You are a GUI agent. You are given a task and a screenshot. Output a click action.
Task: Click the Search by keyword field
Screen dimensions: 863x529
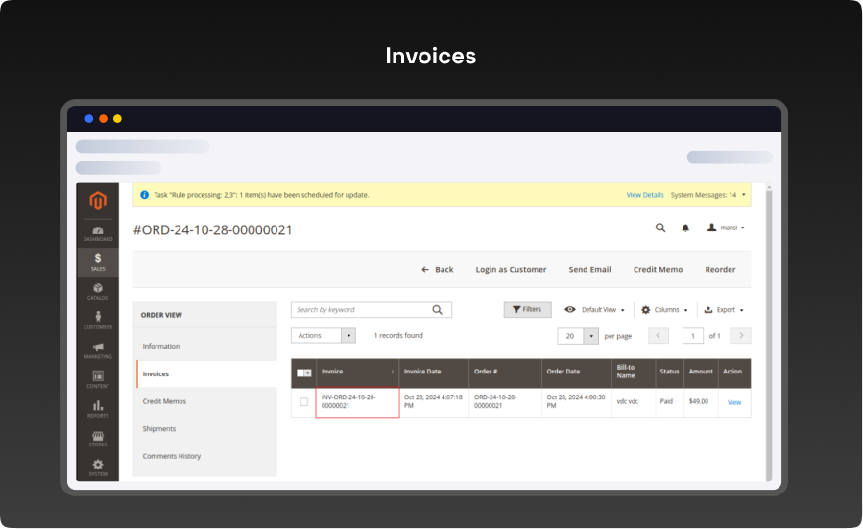pos(361,310)
